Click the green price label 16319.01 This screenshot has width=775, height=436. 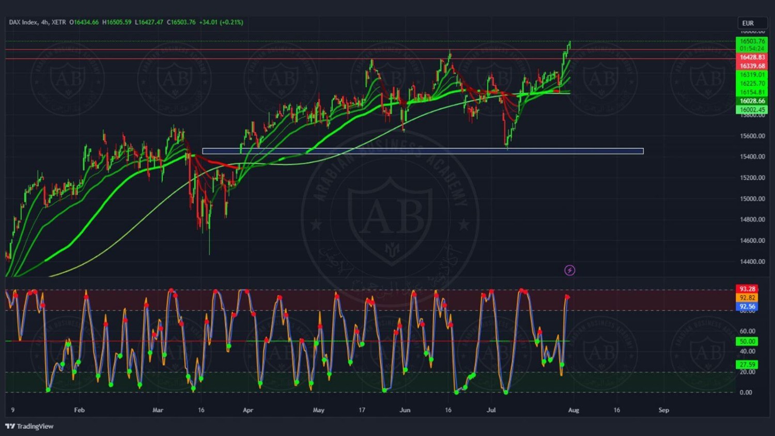[752, 75]
